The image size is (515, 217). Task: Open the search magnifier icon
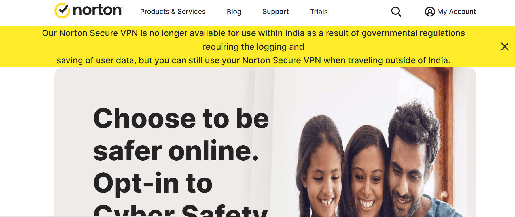click(x=396, y=12)
